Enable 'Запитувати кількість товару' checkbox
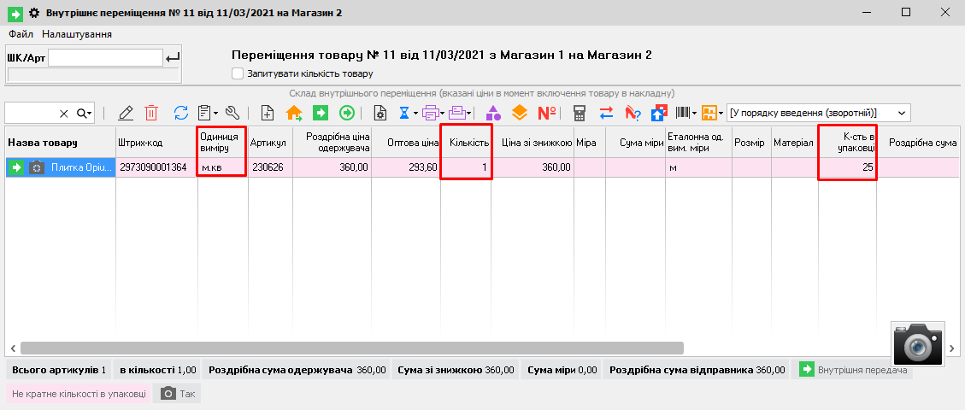This screenshot has width=965, height=410. tap(238, 74)
